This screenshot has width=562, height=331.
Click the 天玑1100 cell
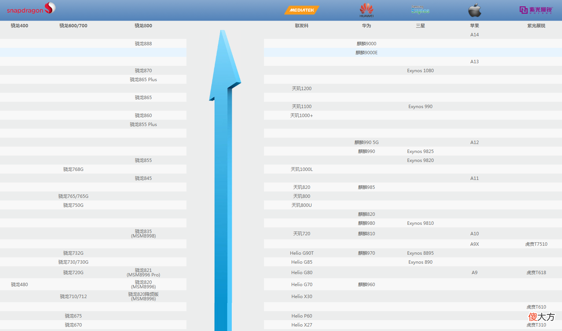[302, 107]
